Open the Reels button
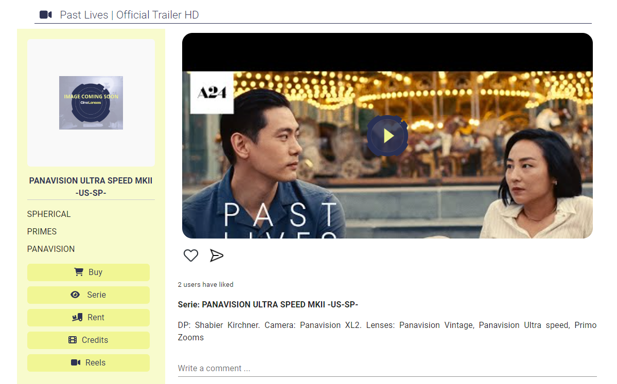 click(x=89, y=363)
